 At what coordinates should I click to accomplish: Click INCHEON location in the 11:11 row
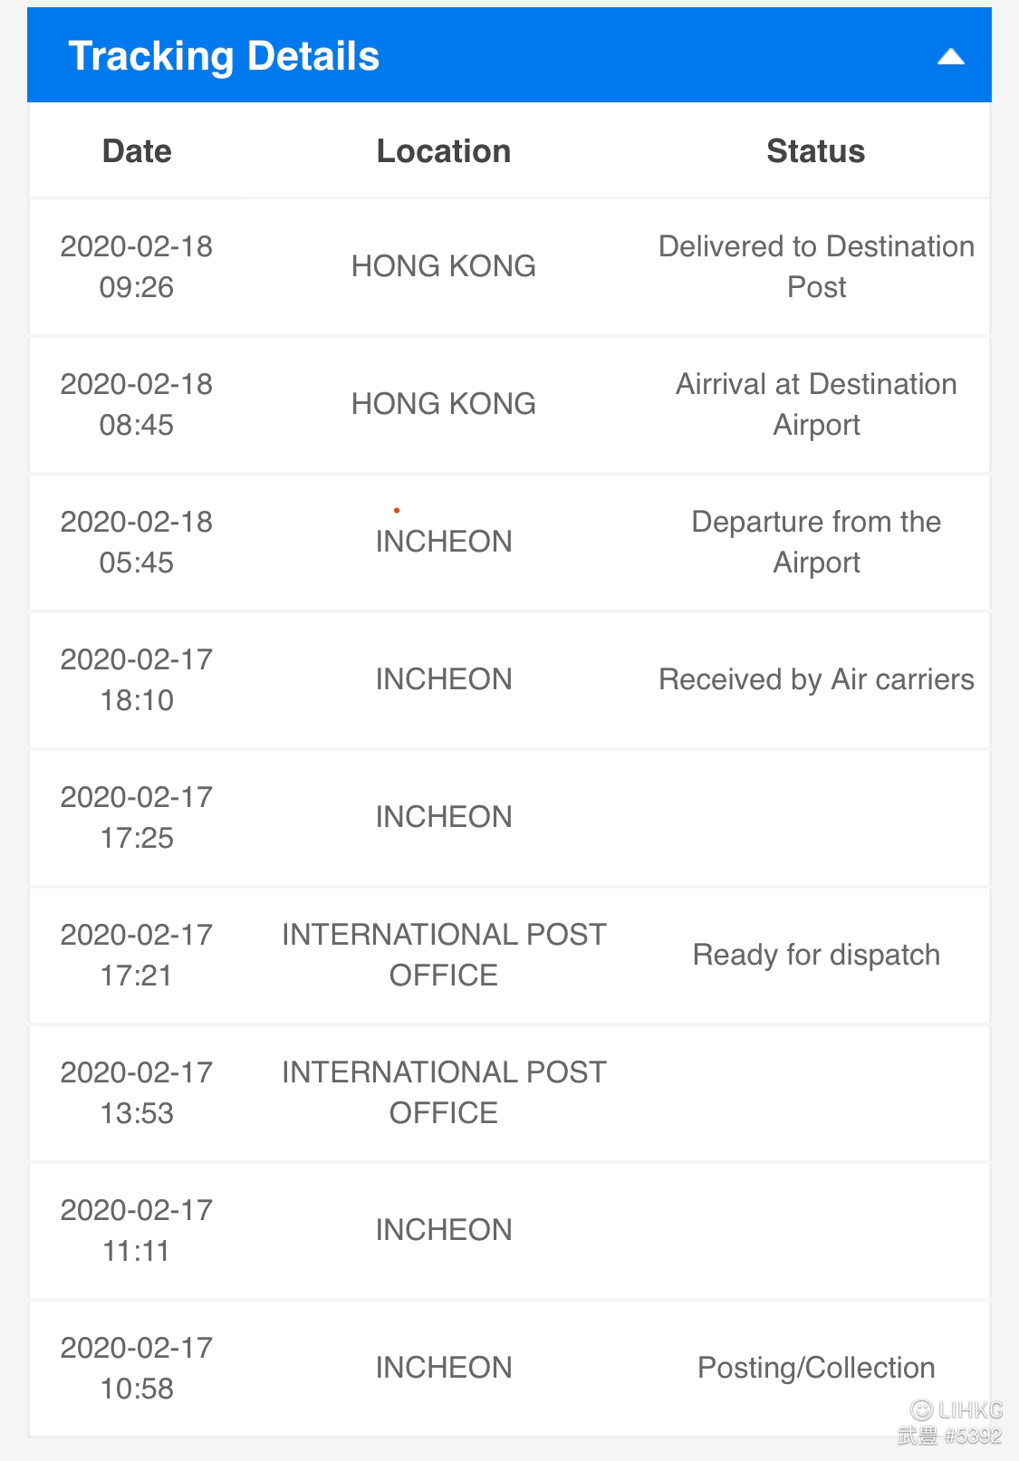444,1230
